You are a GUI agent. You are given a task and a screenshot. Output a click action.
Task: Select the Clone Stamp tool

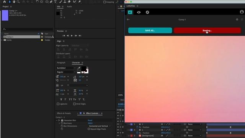tap(65, 2)
